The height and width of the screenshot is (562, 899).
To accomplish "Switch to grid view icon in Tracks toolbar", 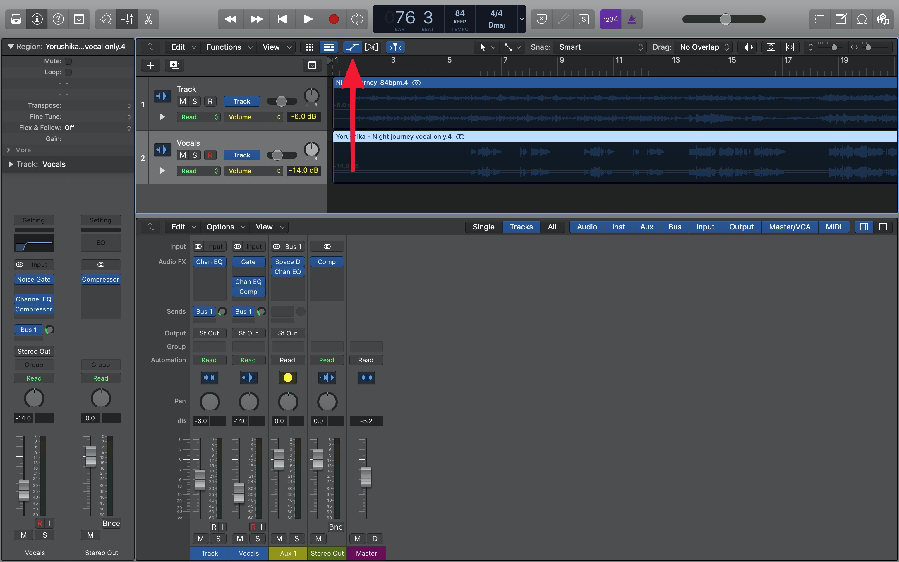I will 310,47.
